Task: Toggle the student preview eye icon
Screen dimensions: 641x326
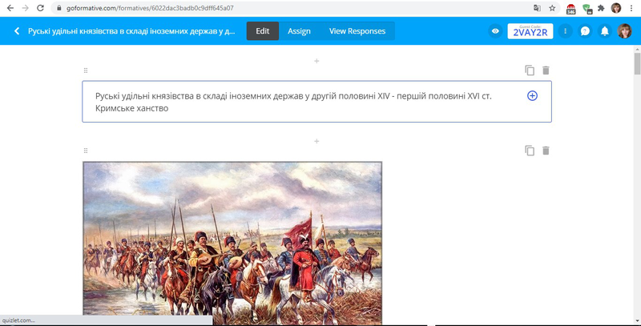Action: 495,31
